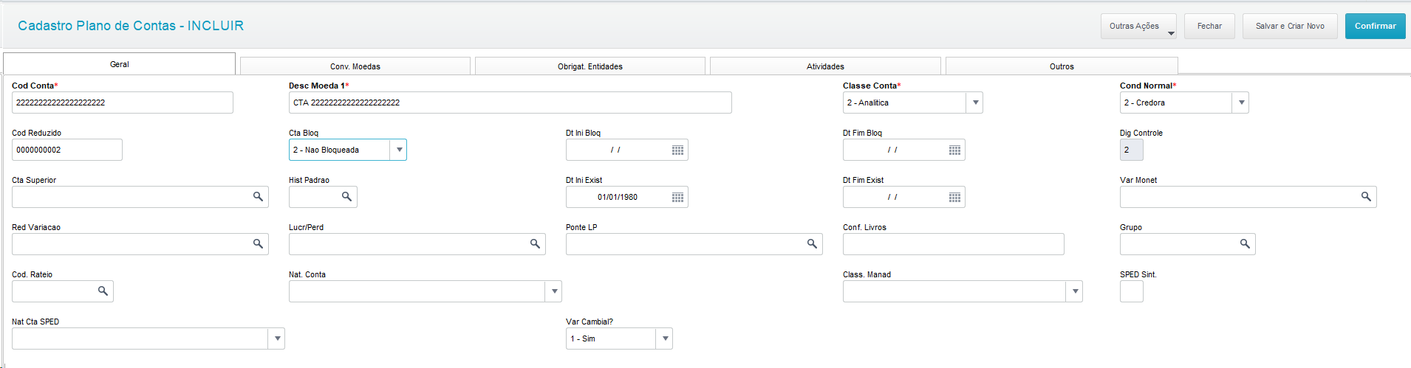Screen dimensions: 1411x368
Task: Open calendar for Dt Ini Exist date
Action: 677,198
